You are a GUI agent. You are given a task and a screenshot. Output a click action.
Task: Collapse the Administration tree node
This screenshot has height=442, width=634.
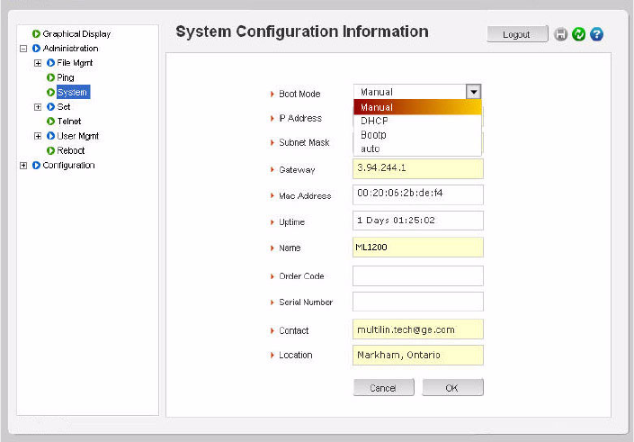[x=23, y=49]
